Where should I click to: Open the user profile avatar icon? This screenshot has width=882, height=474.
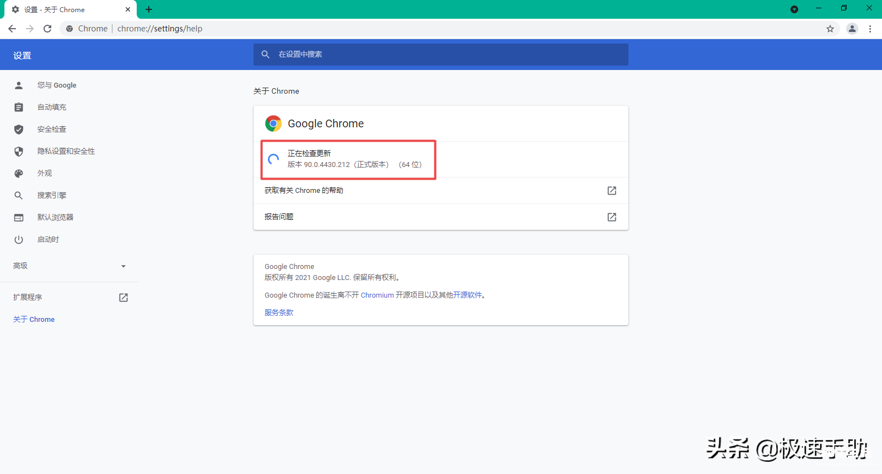(x=852, y=29)
